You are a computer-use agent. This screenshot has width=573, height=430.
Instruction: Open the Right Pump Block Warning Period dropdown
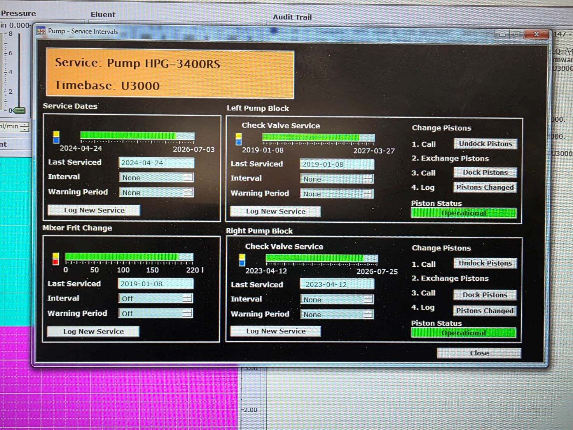point(337,315)
